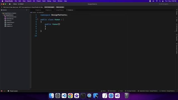The image size is (178, 100).
Task: Click the Connected Services folder icon
Action: pyautogui.click(x=5, y=17)
